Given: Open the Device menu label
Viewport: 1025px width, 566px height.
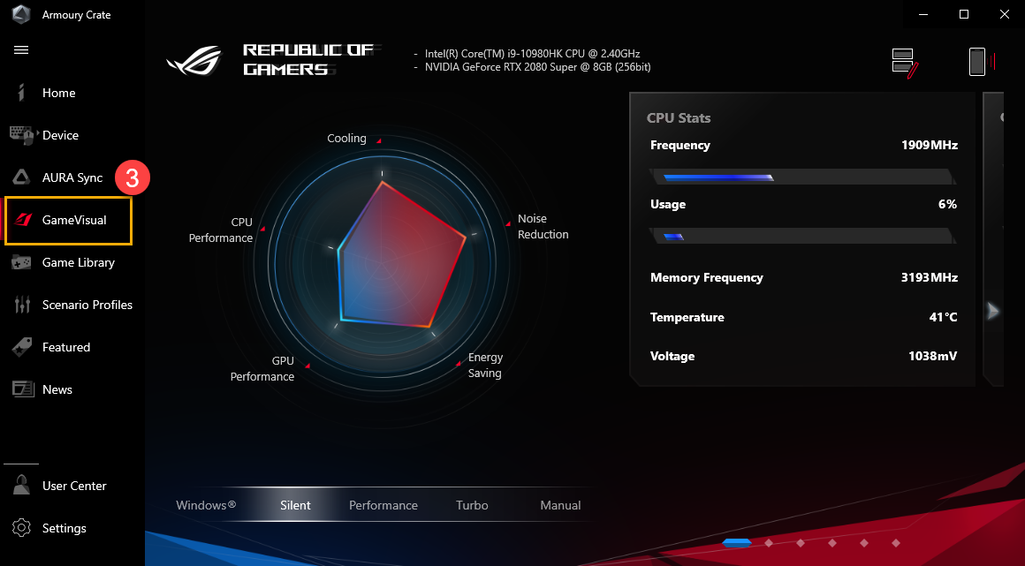Looking at the screenshot, I should point(61,135).
